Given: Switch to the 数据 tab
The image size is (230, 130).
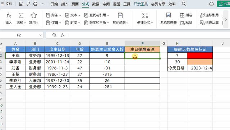Looking at the screenshot, I should 96,4.
